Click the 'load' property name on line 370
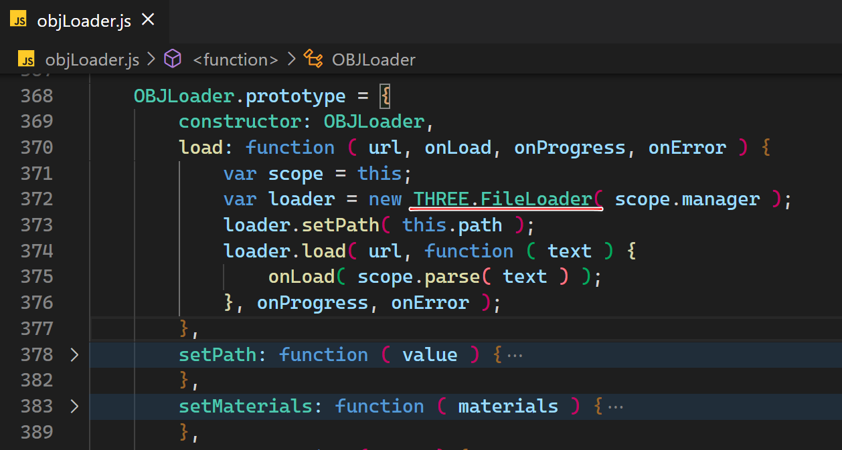 pos(201,148)
